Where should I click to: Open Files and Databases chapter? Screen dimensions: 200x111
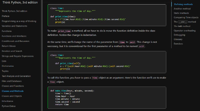coord(11,81)
